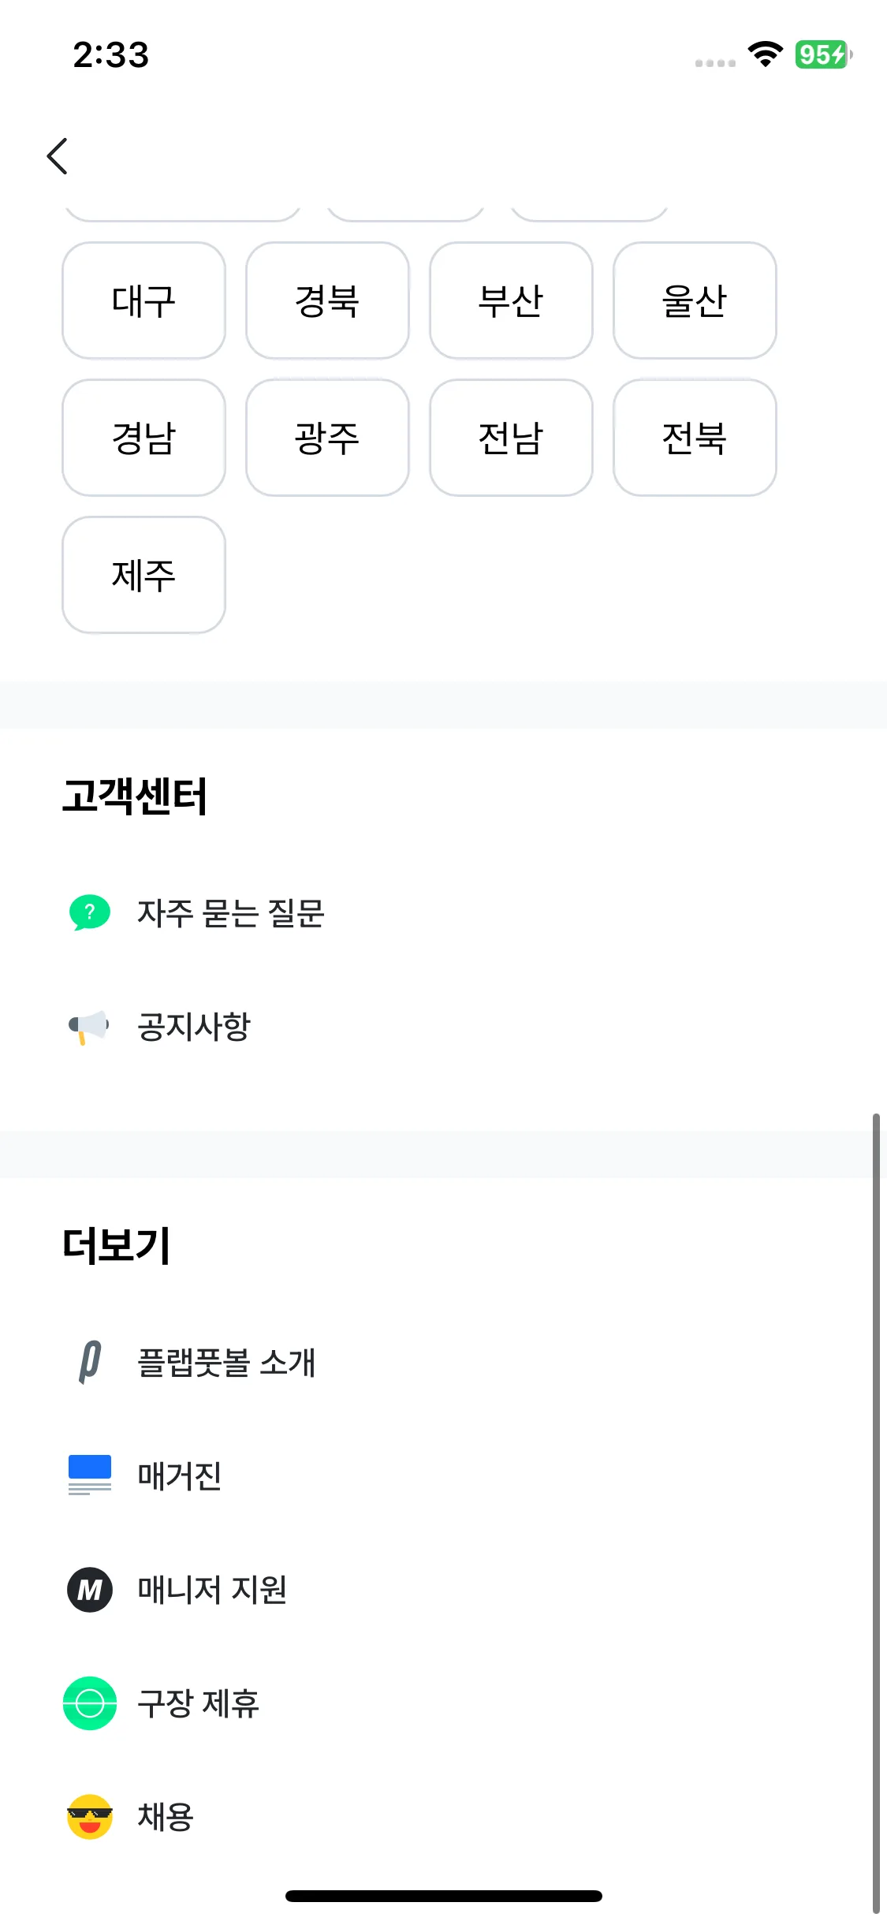This screenshot has width=887, height=1921.
Task: Tap the green stadium partnership icon
Action: (90, 1703)
